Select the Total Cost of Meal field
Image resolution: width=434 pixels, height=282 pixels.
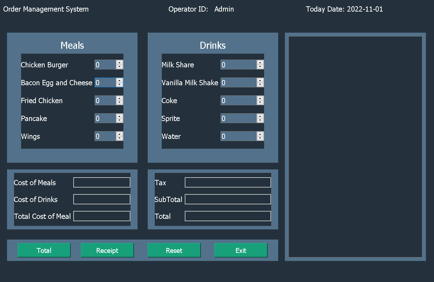[101, 216]
